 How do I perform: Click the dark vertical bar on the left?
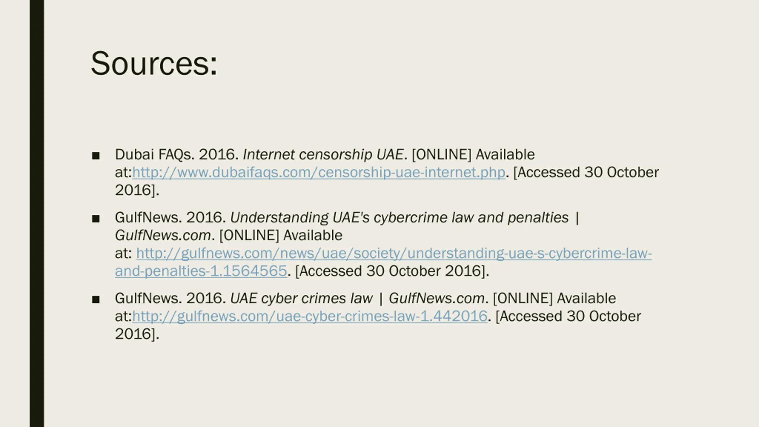(37, 213)
